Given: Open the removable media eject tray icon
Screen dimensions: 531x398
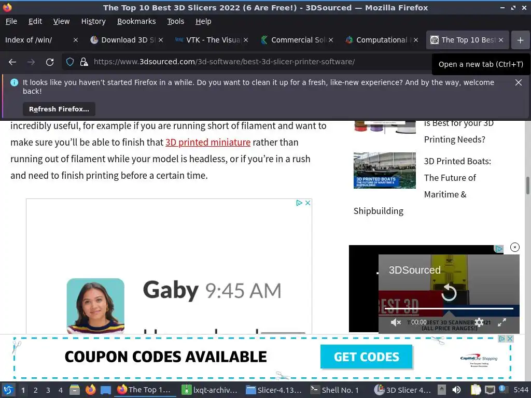Looking at the screenshot, I should 441,390.
